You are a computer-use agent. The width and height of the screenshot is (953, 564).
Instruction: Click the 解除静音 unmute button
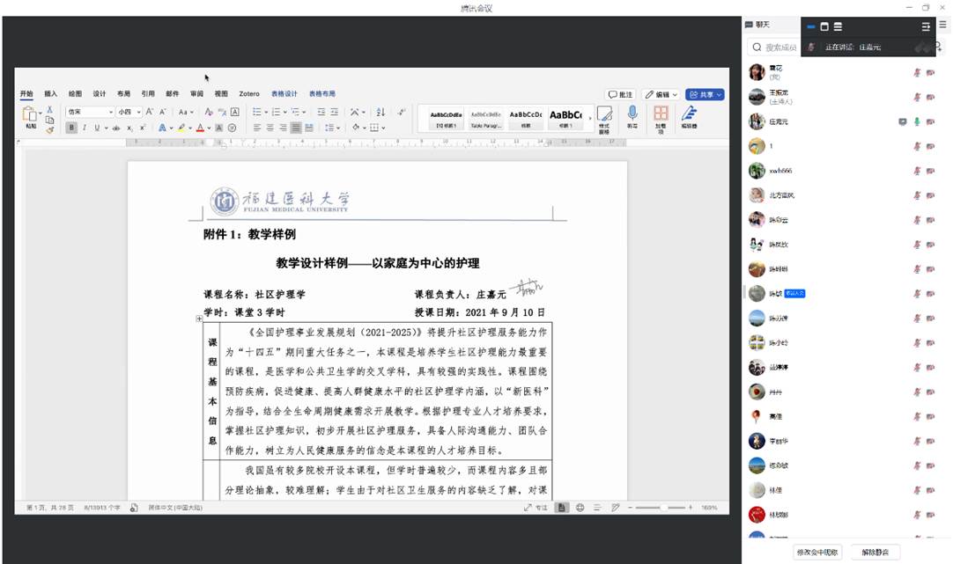pyautogui.click(x=875, y=553)
